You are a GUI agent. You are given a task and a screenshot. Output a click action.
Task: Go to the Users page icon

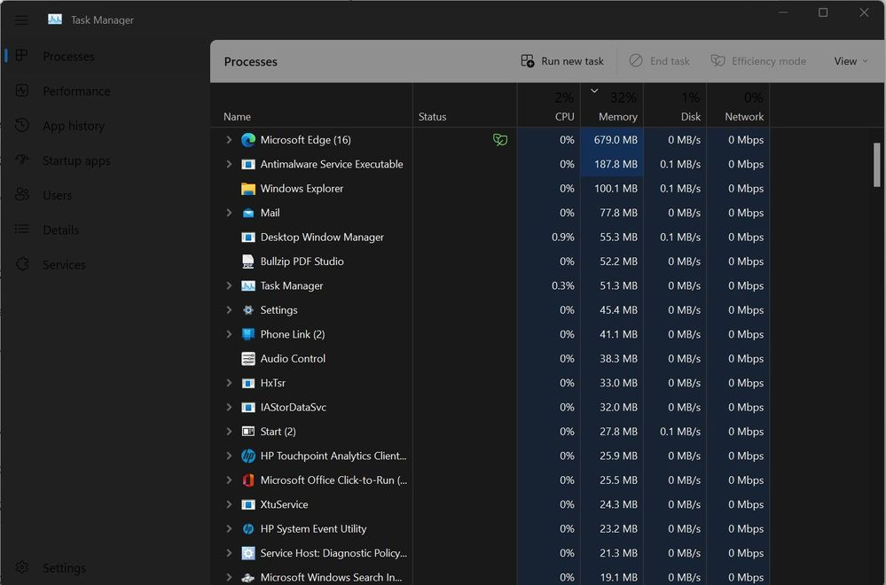[x=23, y=195]
